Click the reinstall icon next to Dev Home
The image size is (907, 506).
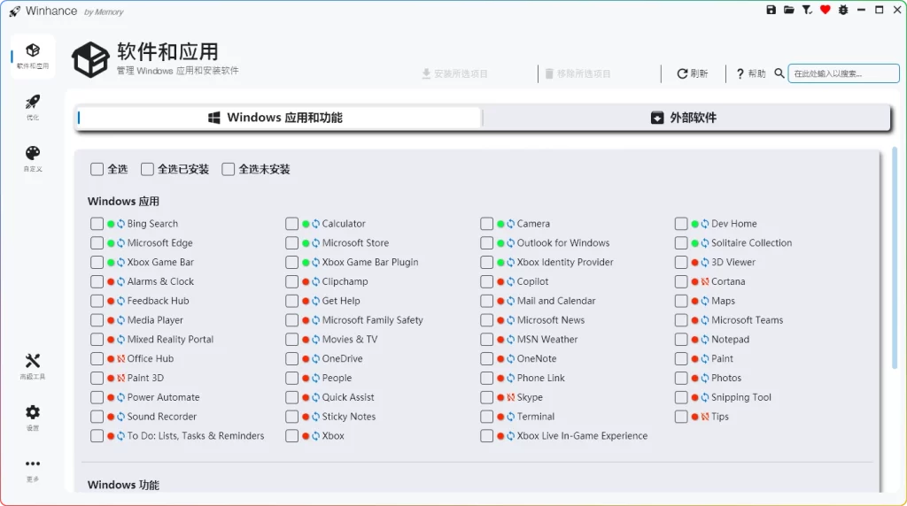pos(704,224)
